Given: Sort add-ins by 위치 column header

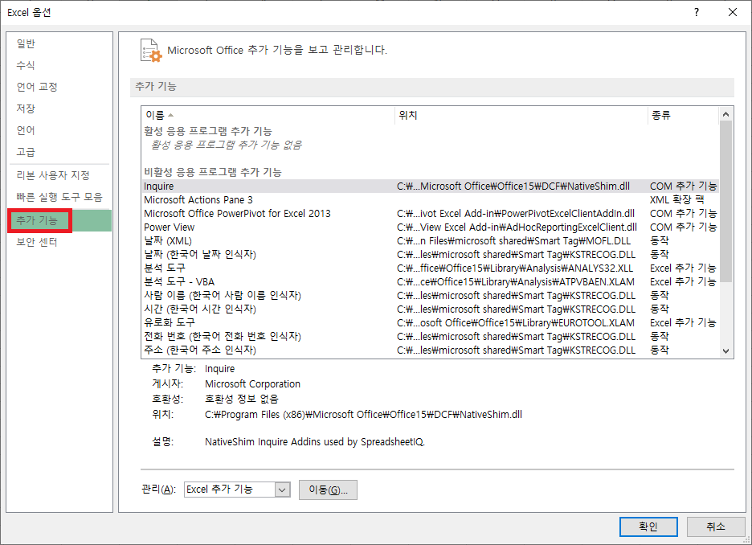Looking at the screenshot, I should click(x=521, y=115).
